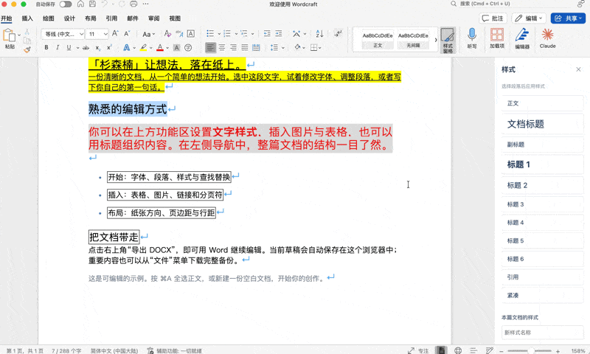Image resolution: width=590 pixels, height=354 pixels.
Task: Decrease paragraph indent
Action: pyautogui.click(x=267, y=34)
